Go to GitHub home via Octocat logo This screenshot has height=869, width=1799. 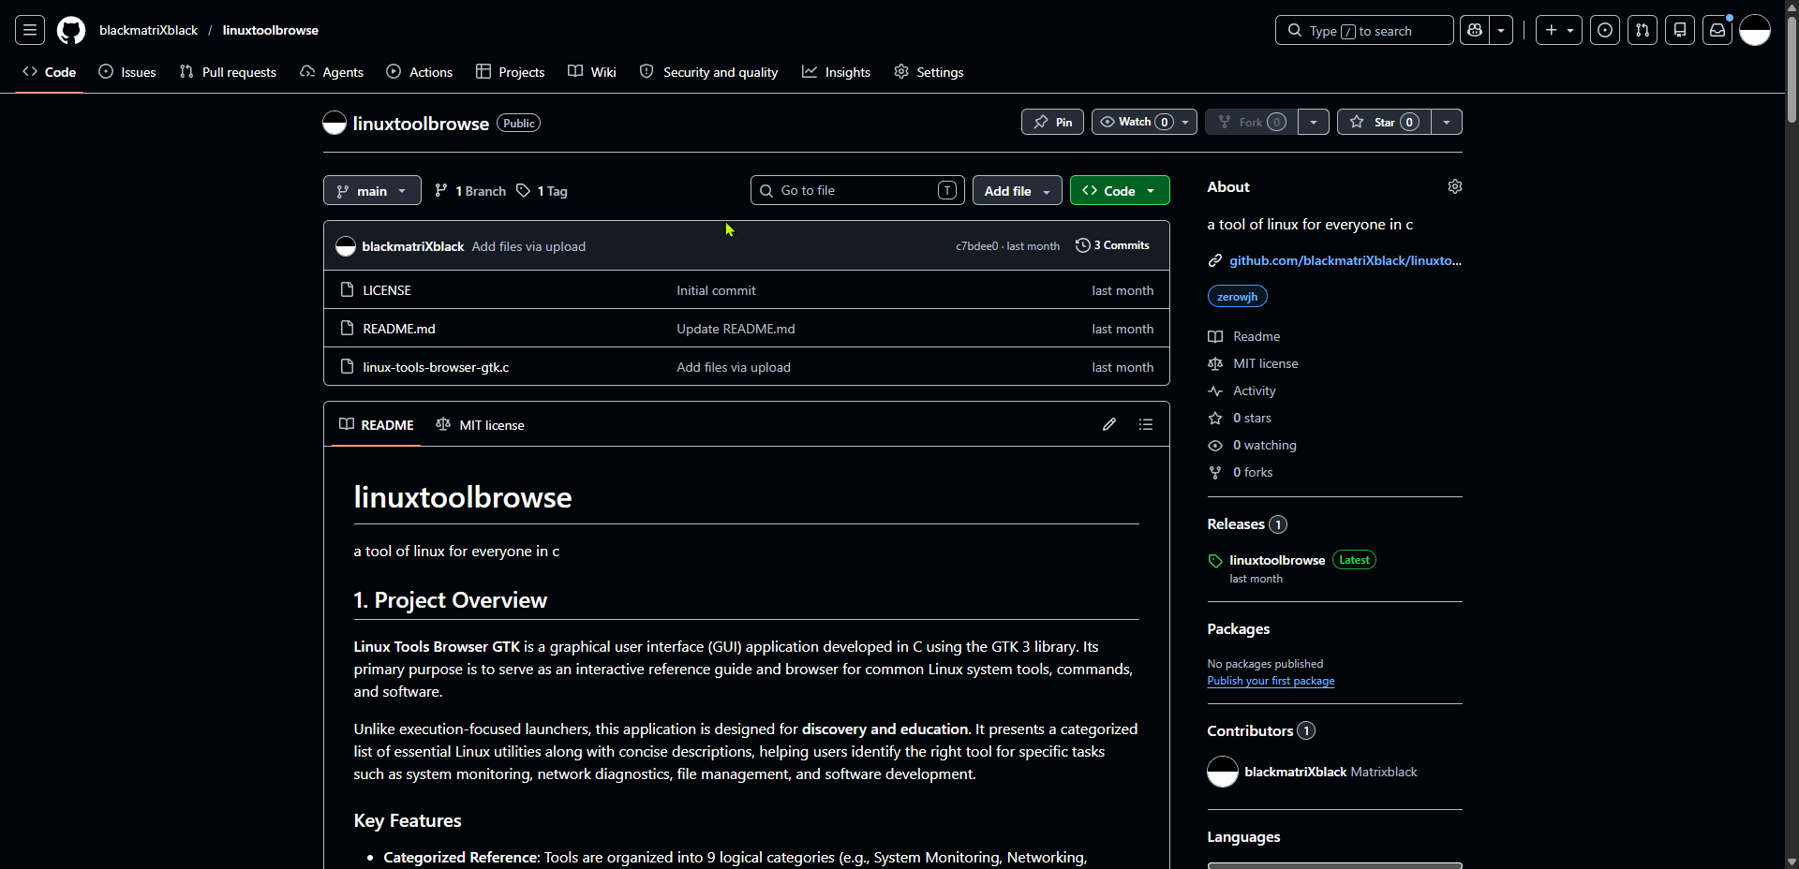pyautogui.click(x=71, y=30)
